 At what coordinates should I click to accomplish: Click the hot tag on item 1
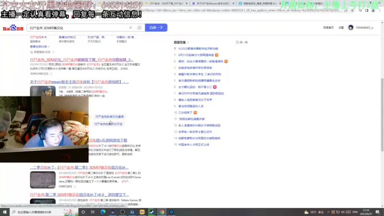[x=216, y=55]
